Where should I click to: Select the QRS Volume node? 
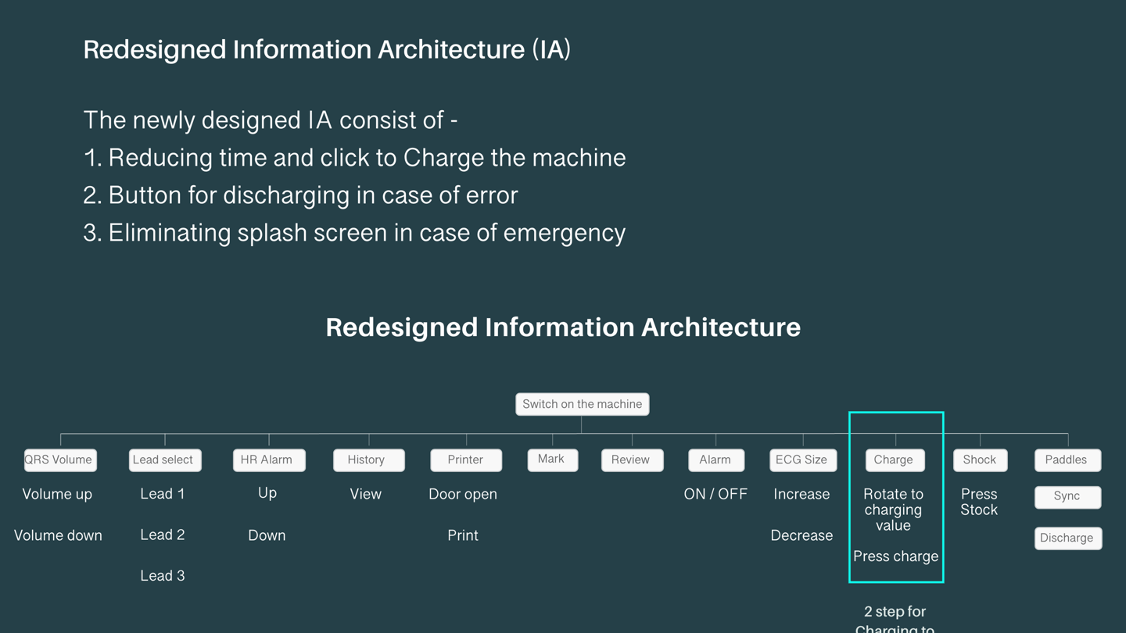(59, 460)
